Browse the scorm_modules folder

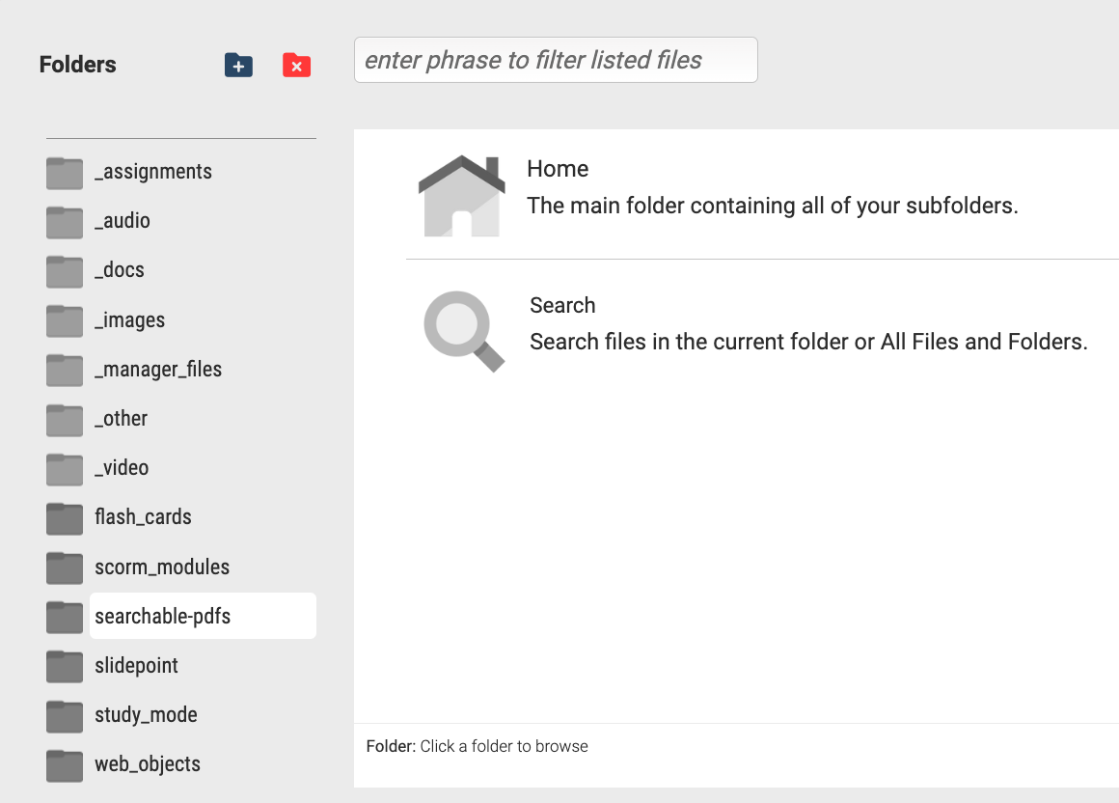click(x=162, y=567)
